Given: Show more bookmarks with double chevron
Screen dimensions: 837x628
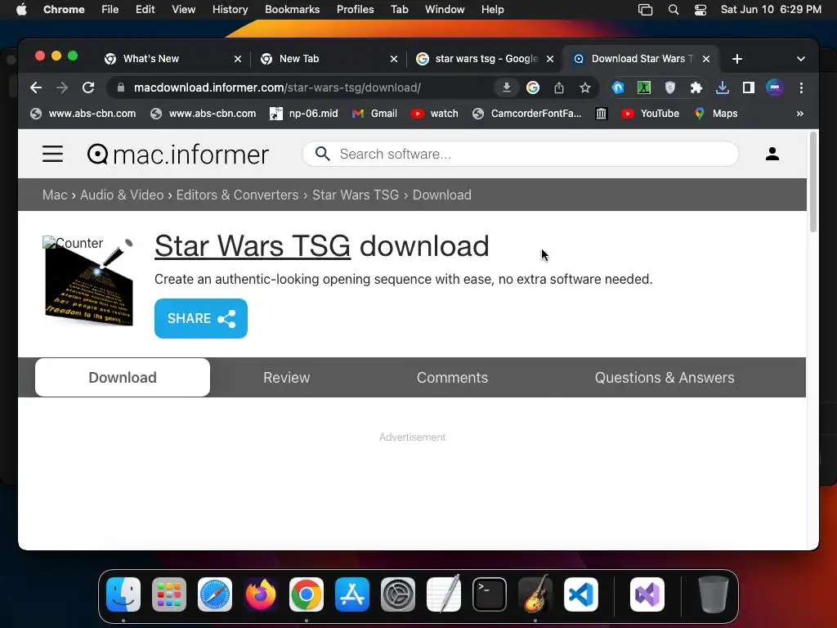Looking at the screenshot, I should coord(799,113).
